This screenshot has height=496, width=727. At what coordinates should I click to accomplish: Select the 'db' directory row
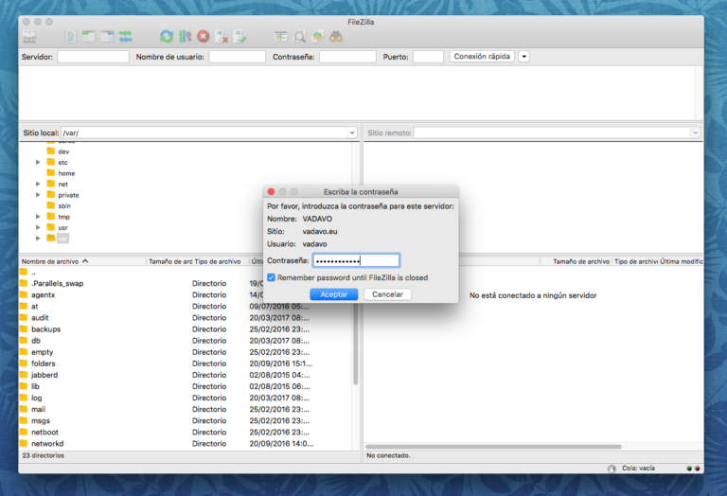click(x=186, y=340)
